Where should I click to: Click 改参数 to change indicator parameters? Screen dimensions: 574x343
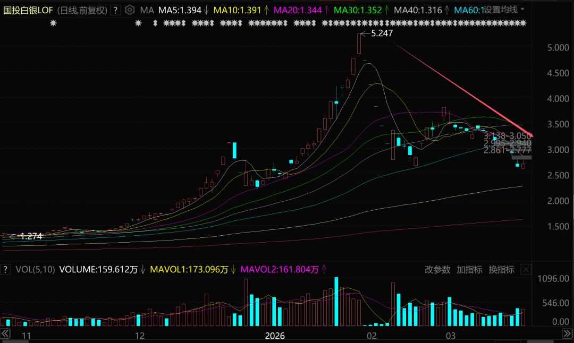pyautogui.click(x=437, y=270)
